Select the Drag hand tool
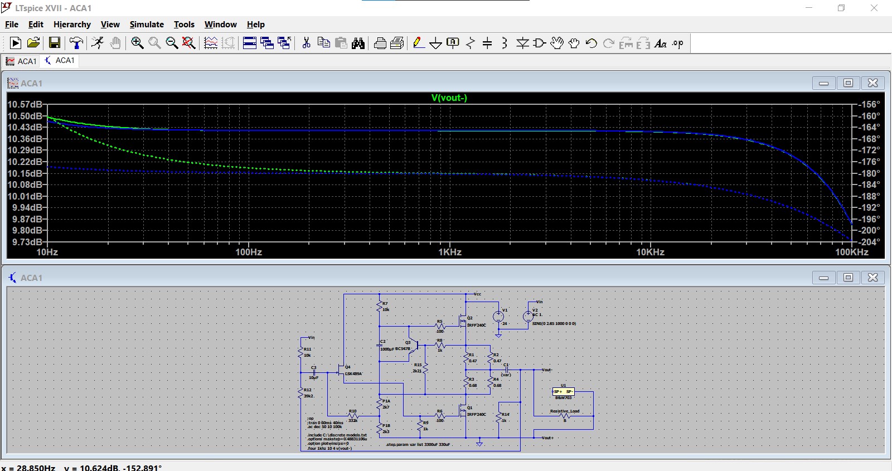The image size is (892, 471). coord(574,43)
